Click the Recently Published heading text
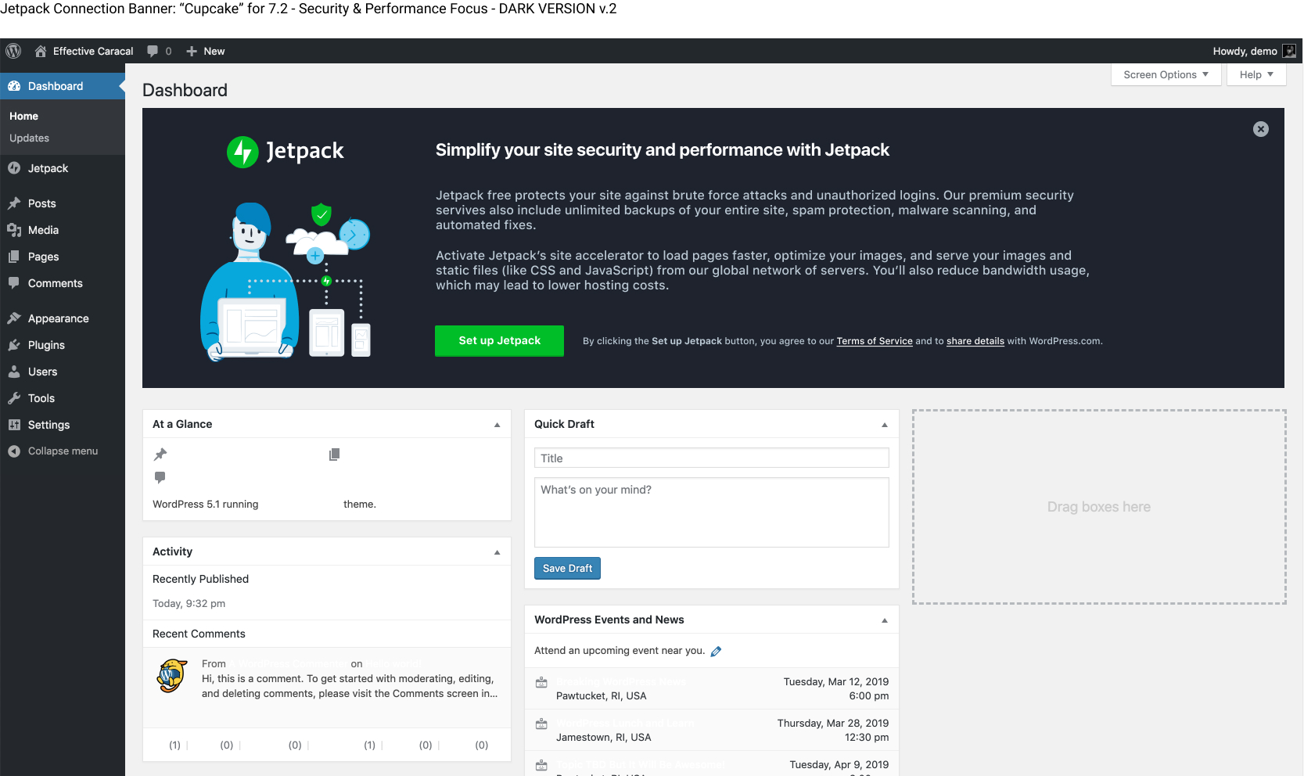The width and height of the screenshot is (1304, 776). tap(200, 579)
